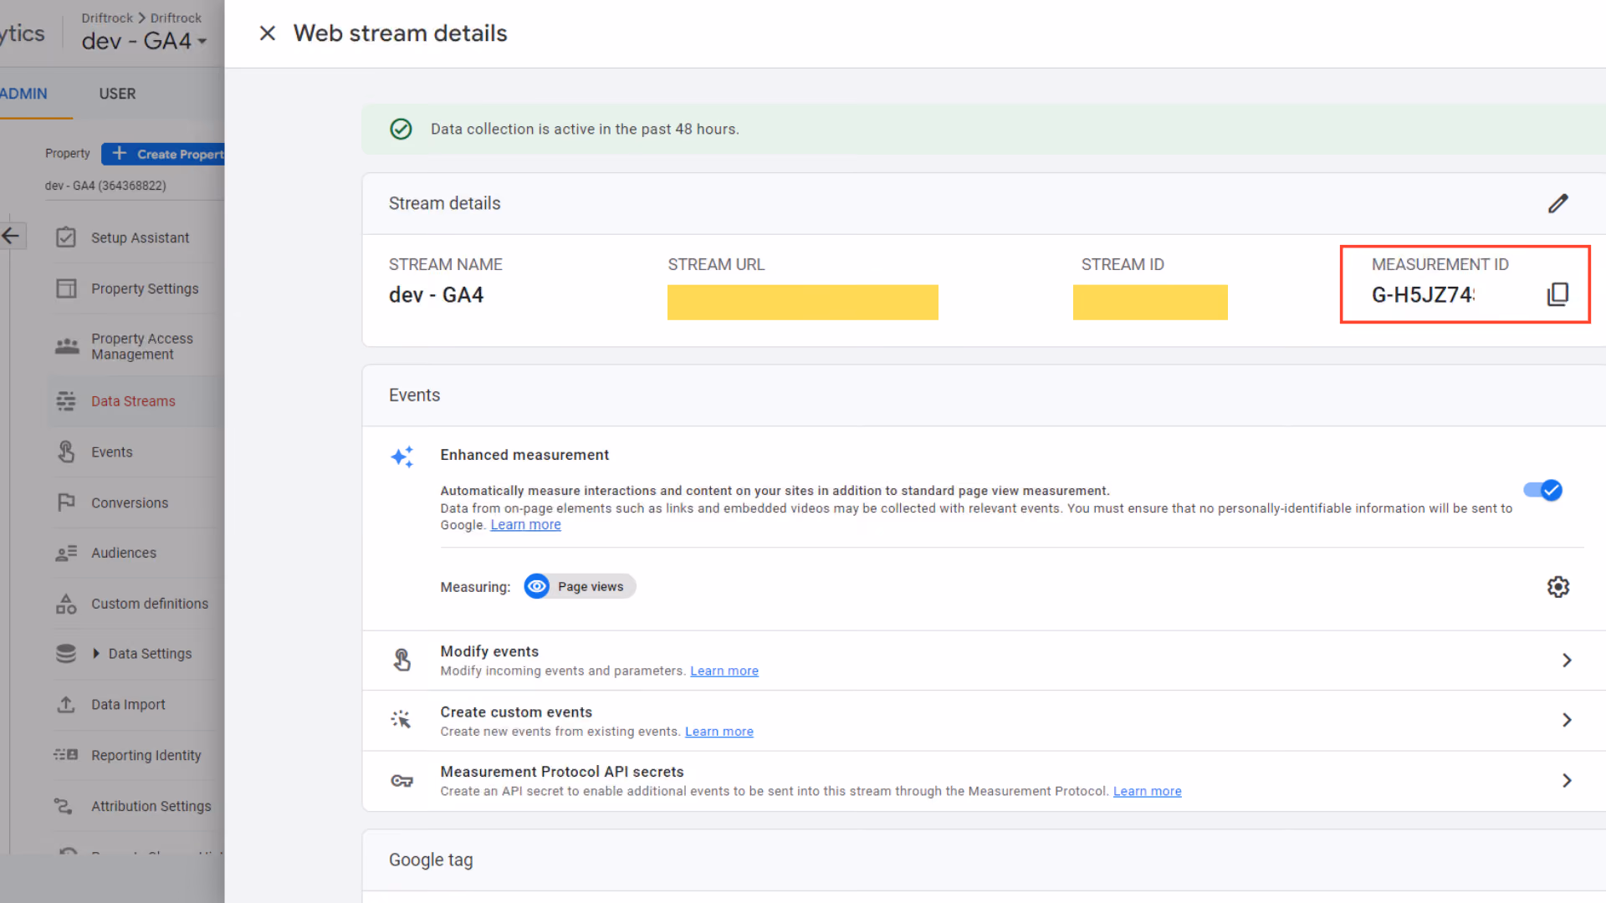Image resolution: width=1606 pixels, height=903 pixels.
Task: Click the Data Import upload icon
Action: (66, 705)
